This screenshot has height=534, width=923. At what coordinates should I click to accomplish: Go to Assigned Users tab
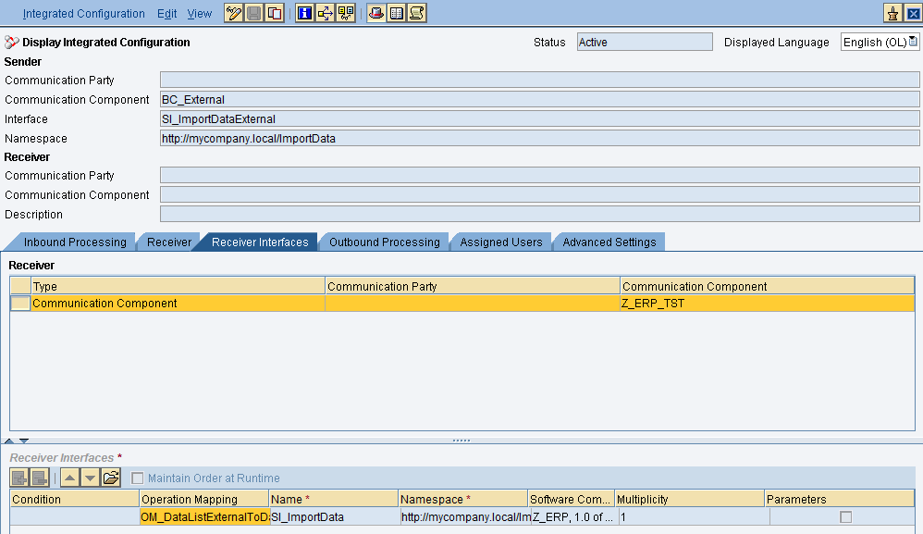point(501,242)
